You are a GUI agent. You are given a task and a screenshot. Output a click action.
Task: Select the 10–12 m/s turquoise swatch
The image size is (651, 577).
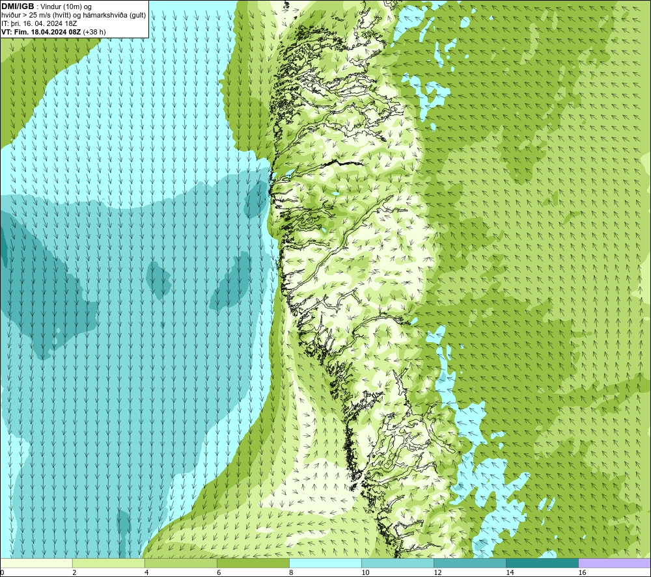click(397, 563)
